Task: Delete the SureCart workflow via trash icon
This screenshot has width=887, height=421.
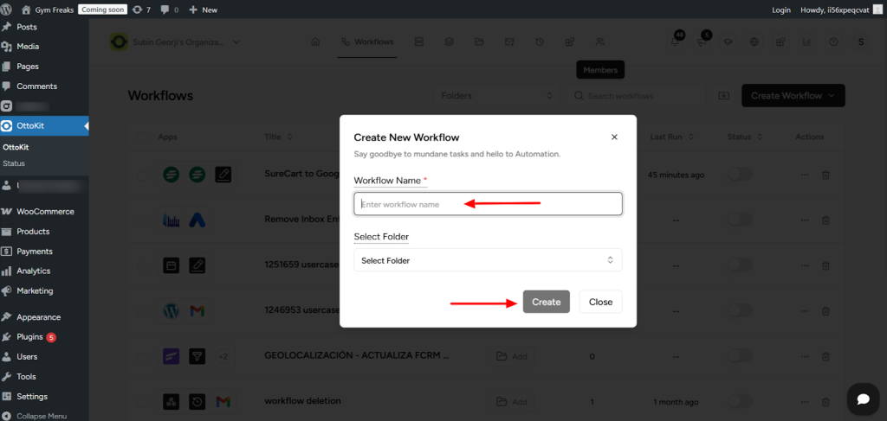Action: [x=825, y=175]
